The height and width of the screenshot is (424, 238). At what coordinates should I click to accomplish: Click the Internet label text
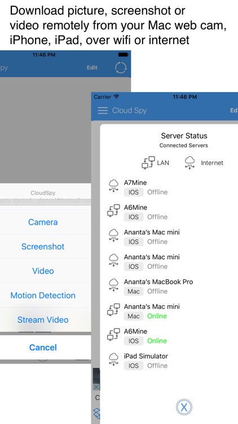coord(212,163)
